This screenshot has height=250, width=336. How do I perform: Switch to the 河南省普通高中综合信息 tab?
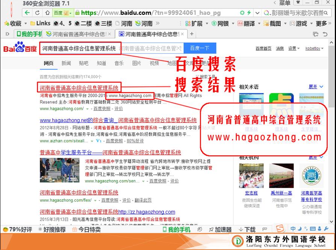coord(78,34)
